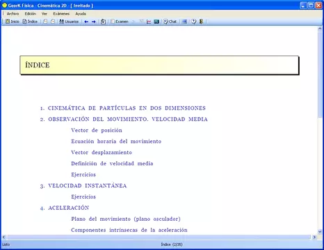Click the clipboard icon in toolbar
This screenshot has width=324, height=250.
pos(104,22)
